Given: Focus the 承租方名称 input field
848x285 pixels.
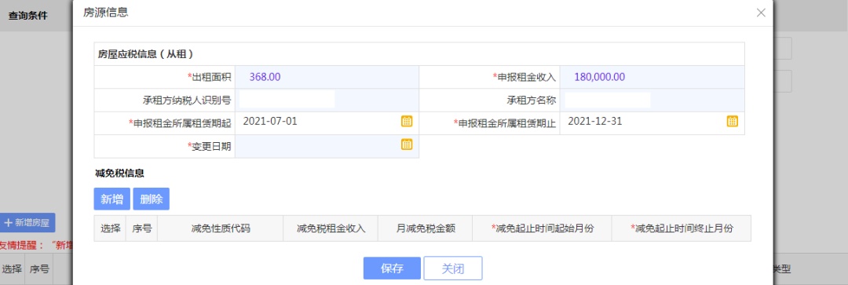Looking at the screenshot, I should coord(608,100).
